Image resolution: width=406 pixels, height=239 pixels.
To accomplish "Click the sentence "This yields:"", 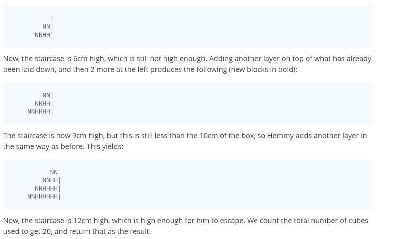I will 105,146.
